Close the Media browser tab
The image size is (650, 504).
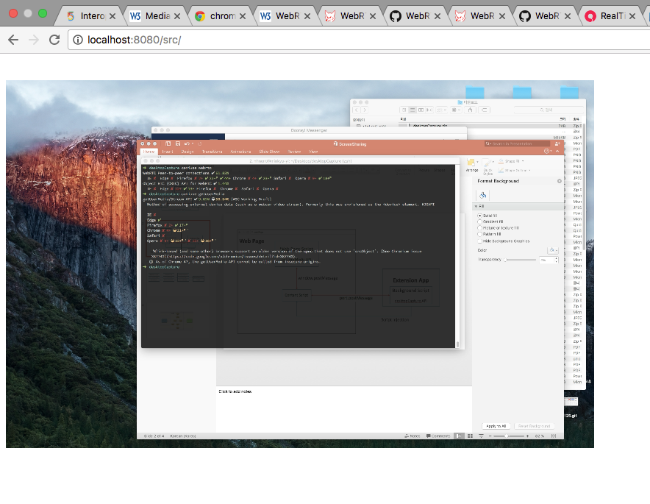pyautogui.click(x=177, y=16)
